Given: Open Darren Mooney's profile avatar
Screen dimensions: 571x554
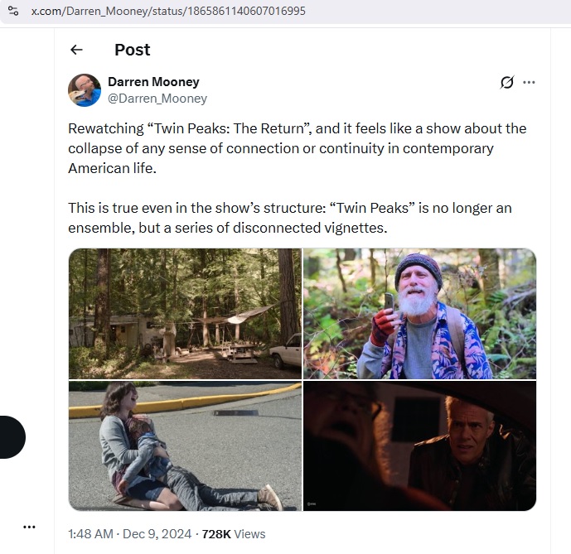Looking at the screenshot, I should [85, 90].
